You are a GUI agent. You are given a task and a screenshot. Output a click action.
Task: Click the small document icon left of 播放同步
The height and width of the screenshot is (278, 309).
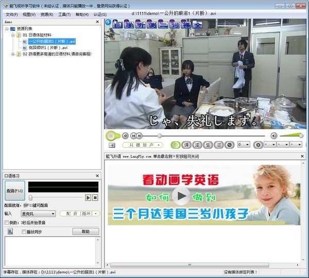point(10,231)
